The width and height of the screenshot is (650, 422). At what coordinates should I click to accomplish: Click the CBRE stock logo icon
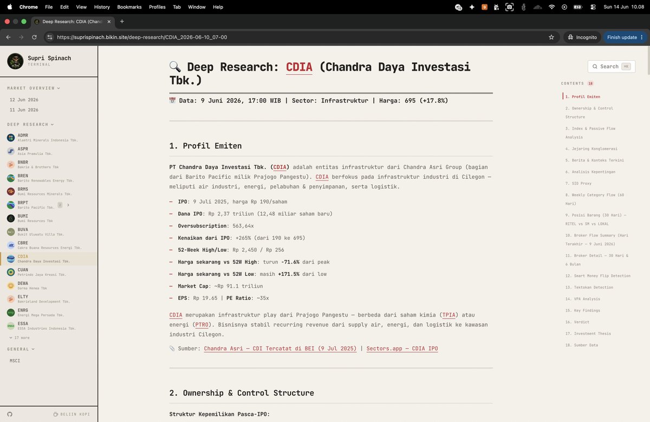[11, 245]
